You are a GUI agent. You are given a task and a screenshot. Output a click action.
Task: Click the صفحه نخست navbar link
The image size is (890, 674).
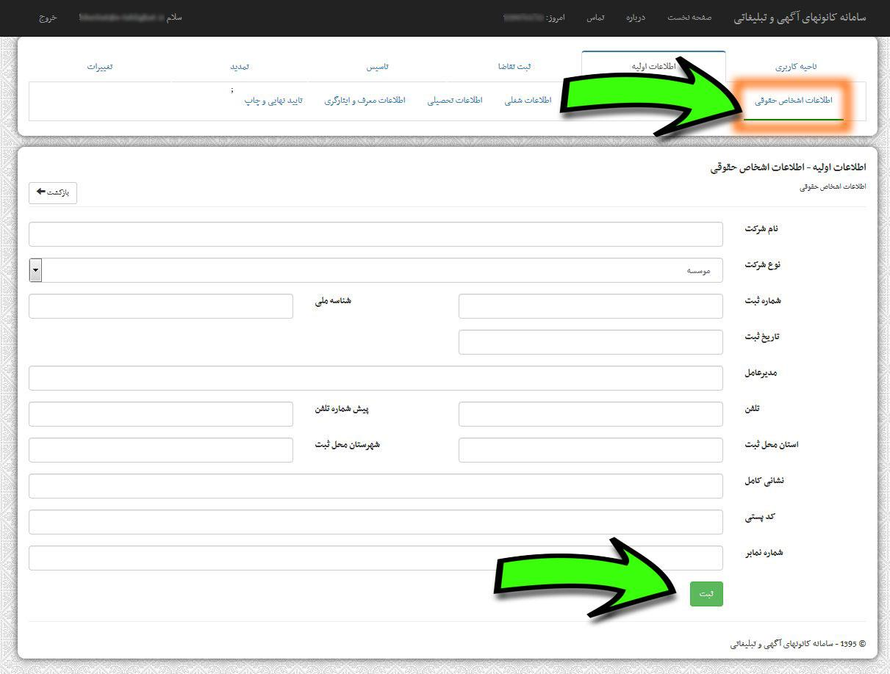(x=689, y=18)
